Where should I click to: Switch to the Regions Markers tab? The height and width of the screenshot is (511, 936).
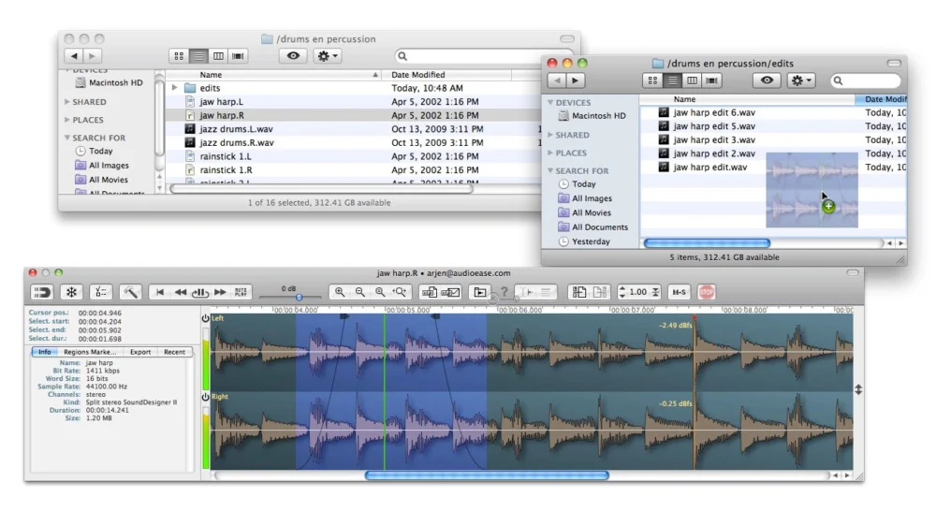(90, 352)
